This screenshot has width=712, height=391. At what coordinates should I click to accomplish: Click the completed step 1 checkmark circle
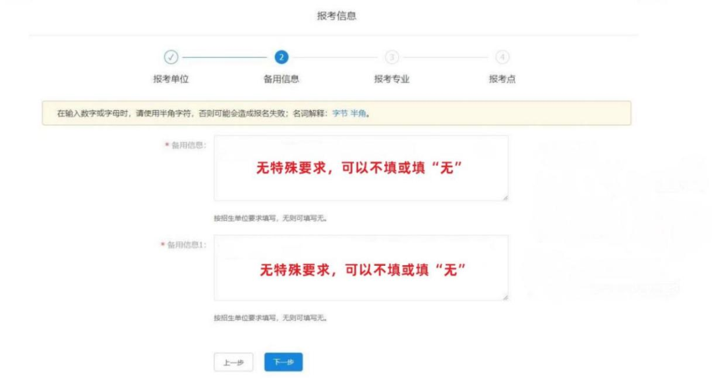coord(171,57)
